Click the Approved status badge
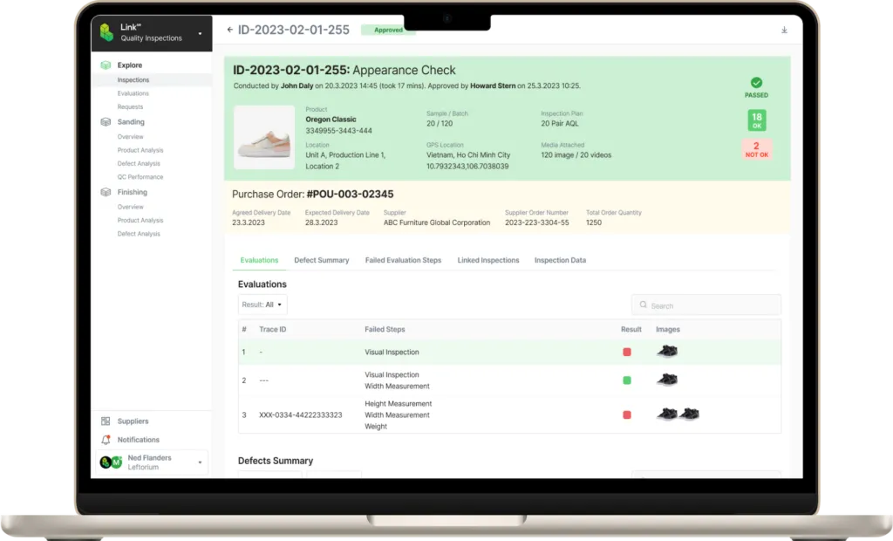893x541 pixels. 388,30
